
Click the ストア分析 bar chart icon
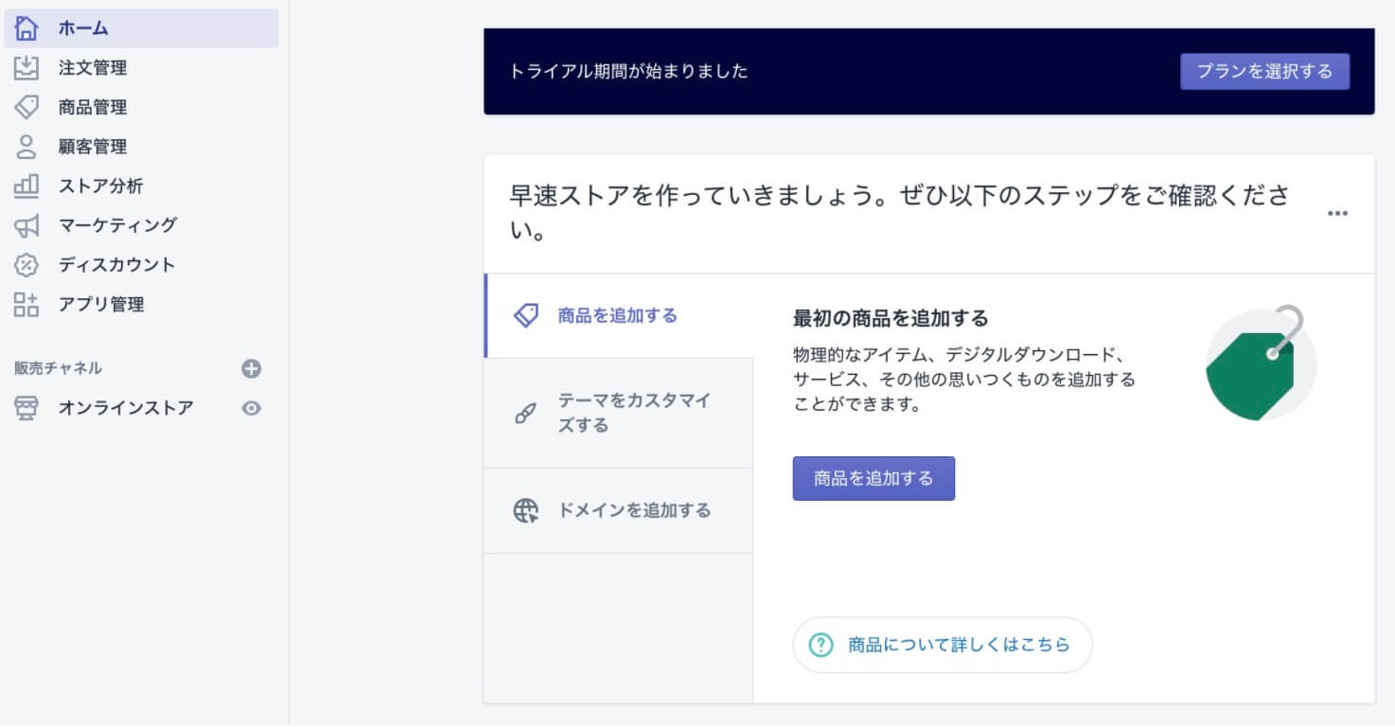(x=26, y=186)
